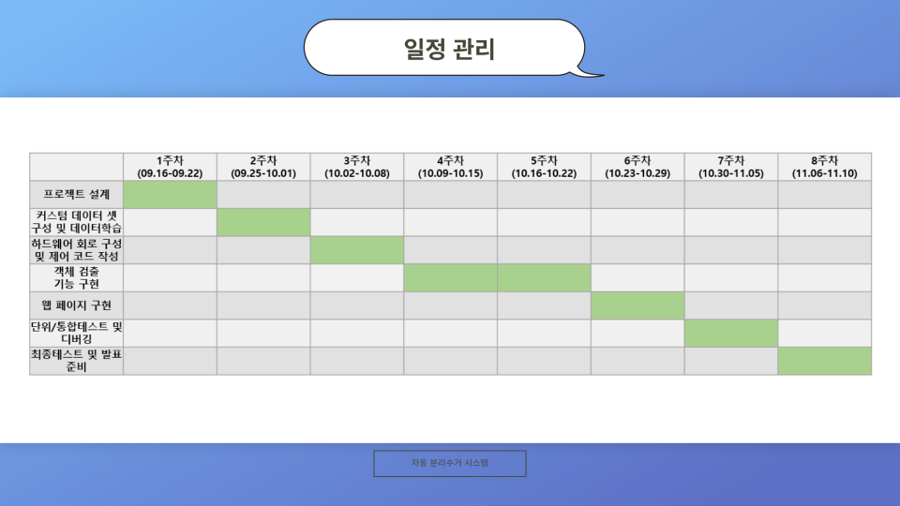This screenshot has width=900, height=506.
Task: Click the 일정 관리 title speech bubble
Action: [x=444, y=48]
